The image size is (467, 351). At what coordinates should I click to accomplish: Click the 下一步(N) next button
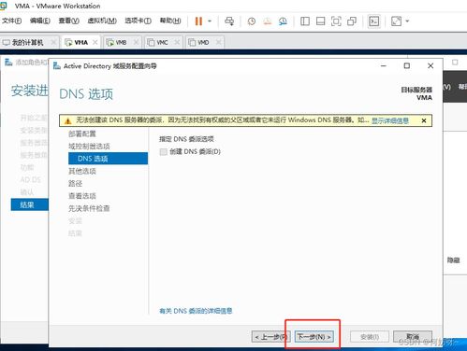point(314,337)
